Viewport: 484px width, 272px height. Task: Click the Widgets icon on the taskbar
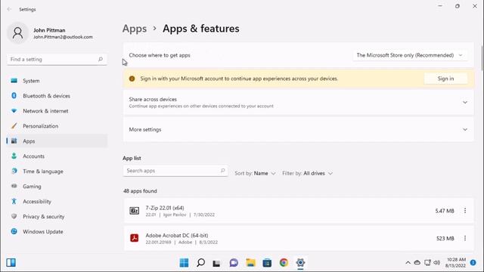click(11, 262)
